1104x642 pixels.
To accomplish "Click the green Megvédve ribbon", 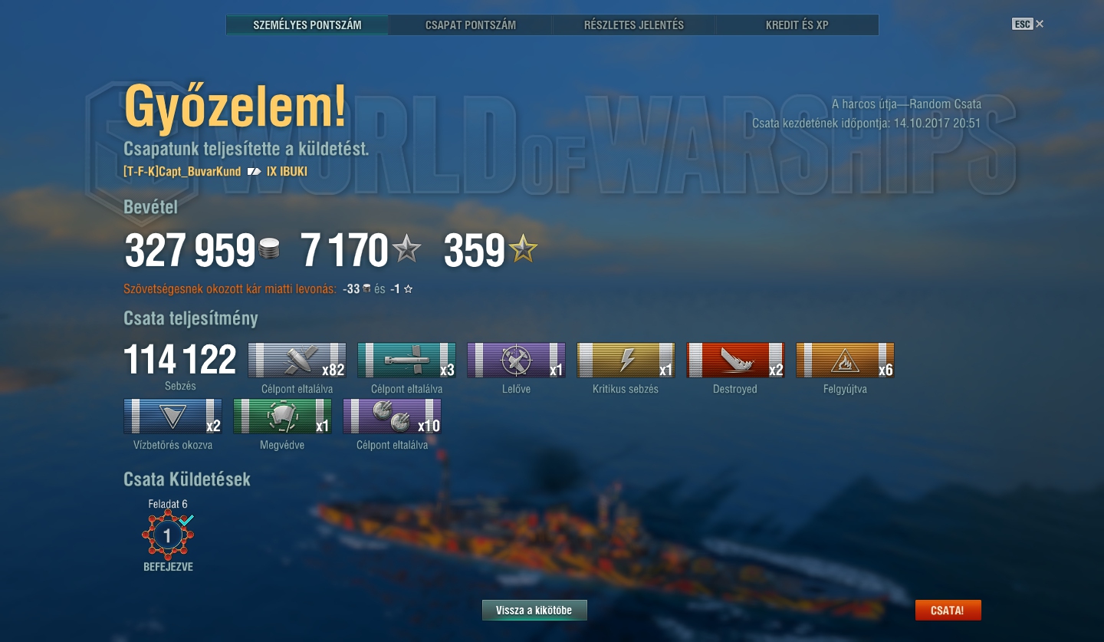I will point(282,416).
